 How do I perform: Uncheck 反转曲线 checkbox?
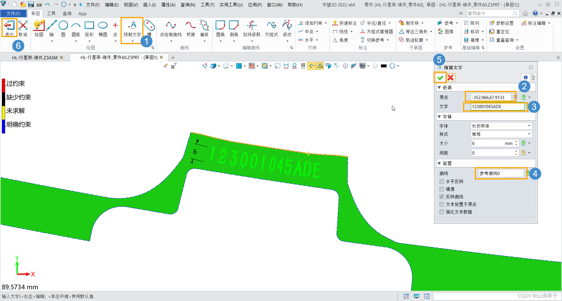point(442,197)
